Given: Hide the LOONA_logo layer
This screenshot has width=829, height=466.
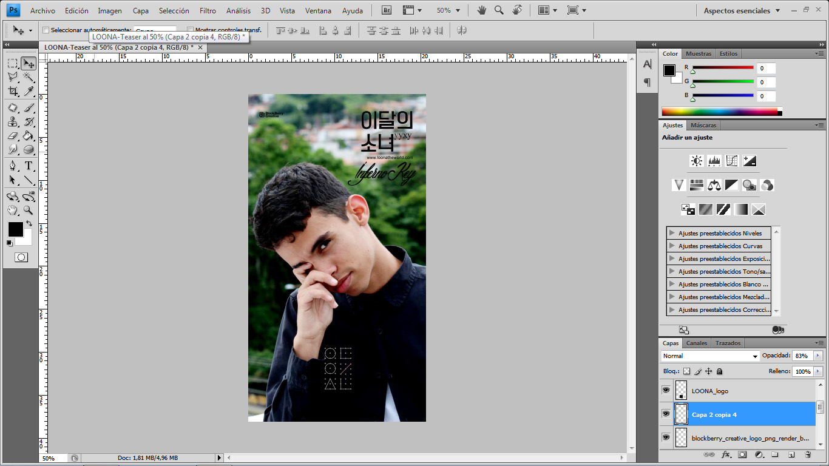Looking at the screenshot, I should 666,390.
